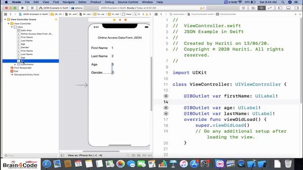This screenshot has width=303, height=170.
Task: Toggle the debug area panel
Action: point(288,8)
